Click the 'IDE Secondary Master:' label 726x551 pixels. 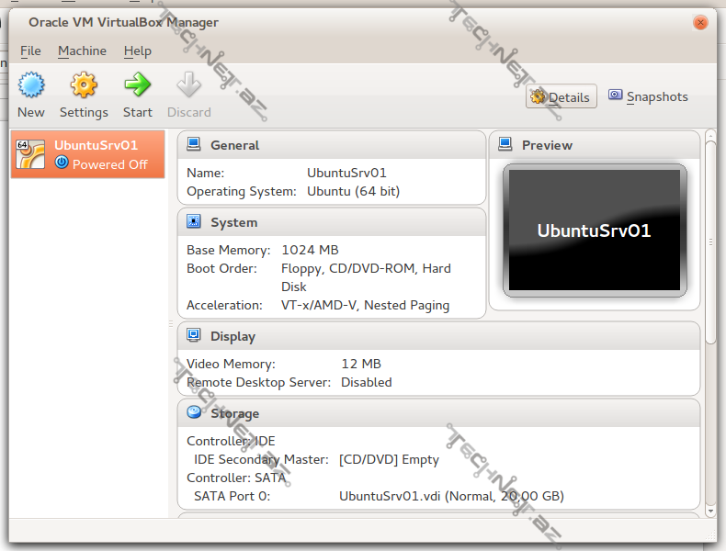pos(261,460)
